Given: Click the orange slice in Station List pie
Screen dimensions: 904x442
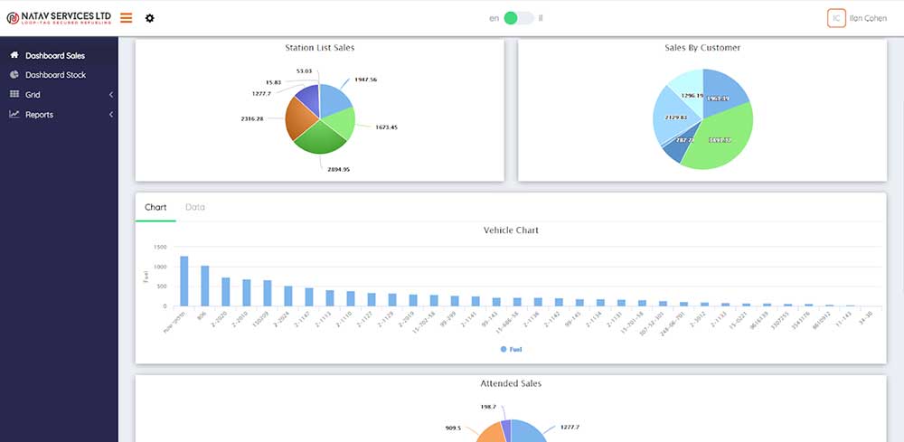Looking at the screenshot, I should point(299,118).
